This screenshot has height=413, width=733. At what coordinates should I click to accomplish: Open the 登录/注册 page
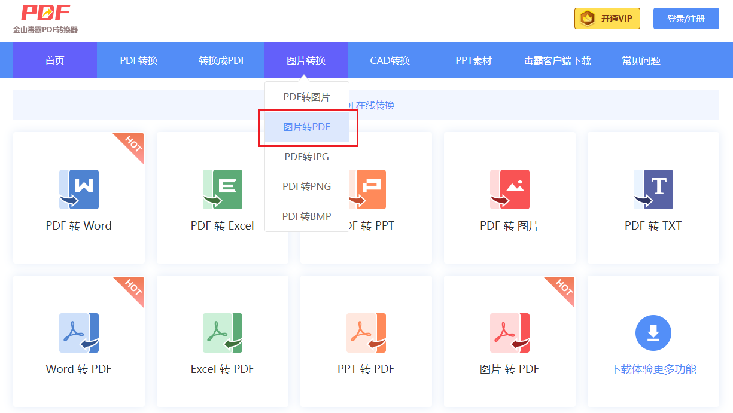686,19
